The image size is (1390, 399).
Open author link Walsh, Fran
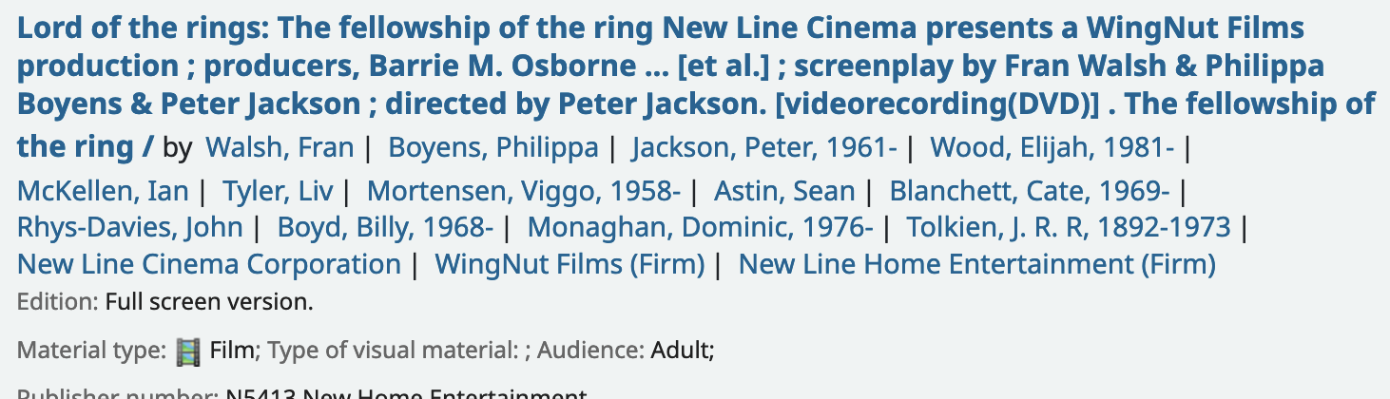[x=280, y=148]
